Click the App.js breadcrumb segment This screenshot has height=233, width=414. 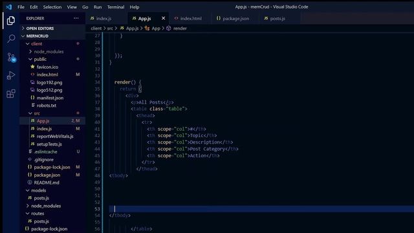129,28
